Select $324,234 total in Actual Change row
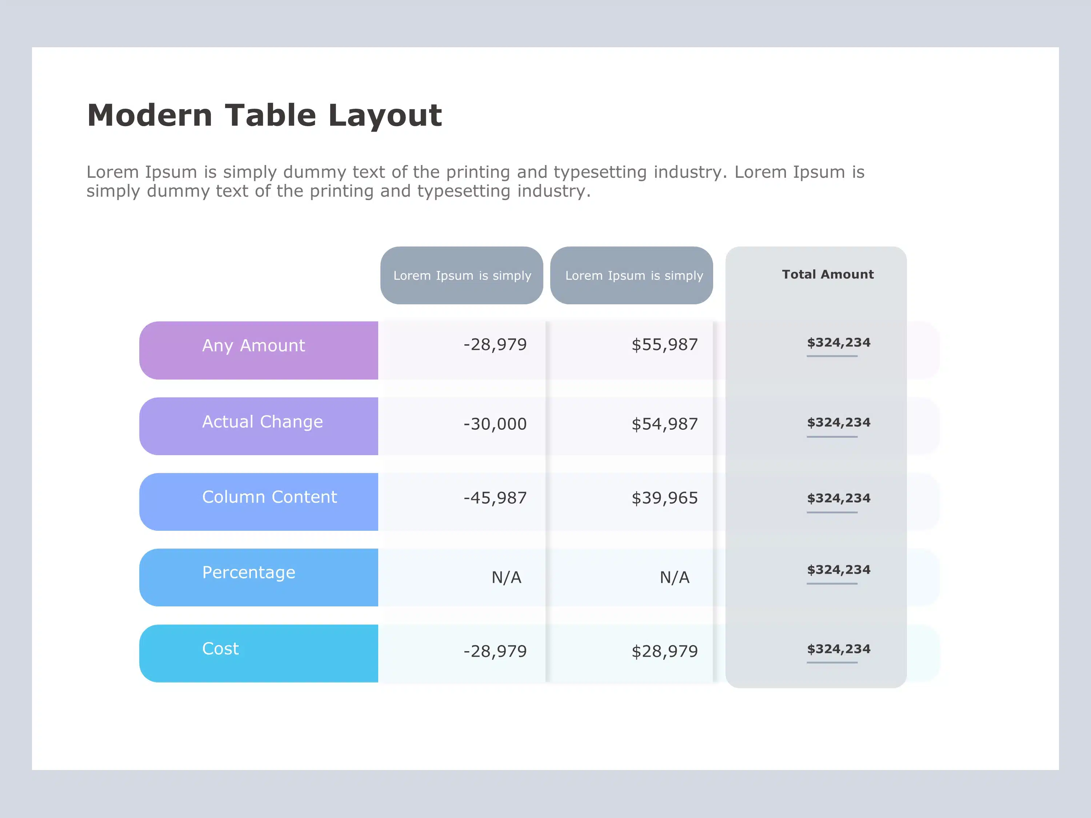The width and height of the screenshot is (1091, 818). click(839, 422)
